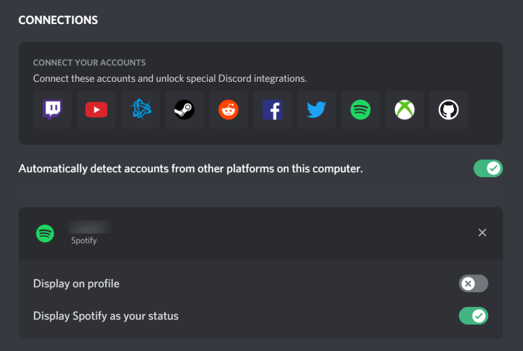Connect a Reddit account
Screen dimensions: 523x351
[228, 109]
